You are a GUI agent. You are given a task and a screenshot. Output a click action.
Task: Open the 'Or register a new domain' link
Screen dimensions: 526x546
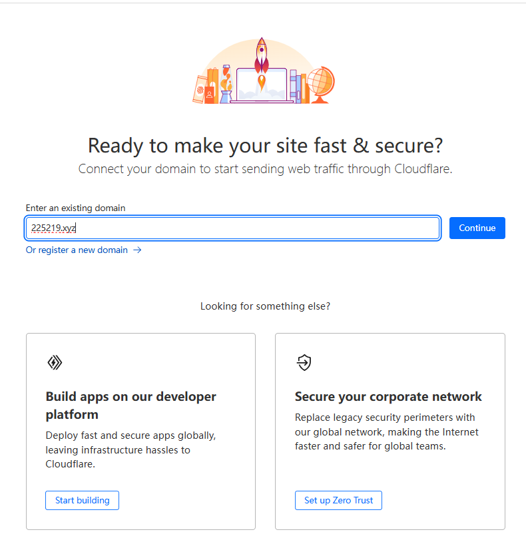click(x=77, y=250)
